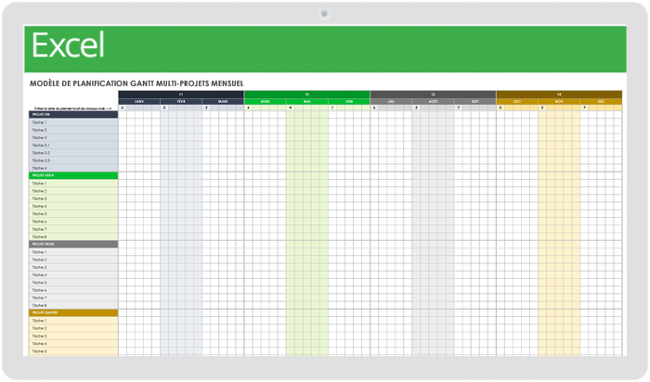Click the JANV month header
The image size is (650, 382).
point(139,101)
